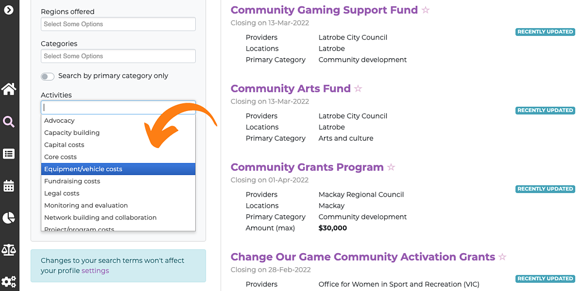Select the Search icon in sidebar
This screenshot has width=583, height=291.
coord(9,122)
